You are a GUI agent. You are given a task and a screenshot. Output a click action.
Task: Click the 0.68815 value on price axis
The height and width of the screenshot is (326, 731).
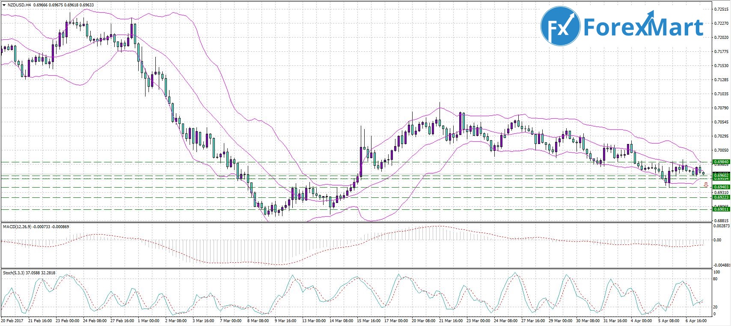[721, 220]
